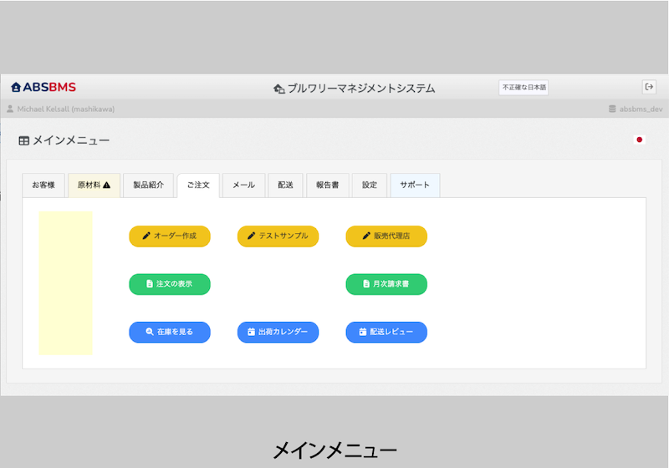Click the オーダー作成 yellow button
This screenshot has width=669, height=468.
click(170, 237)
